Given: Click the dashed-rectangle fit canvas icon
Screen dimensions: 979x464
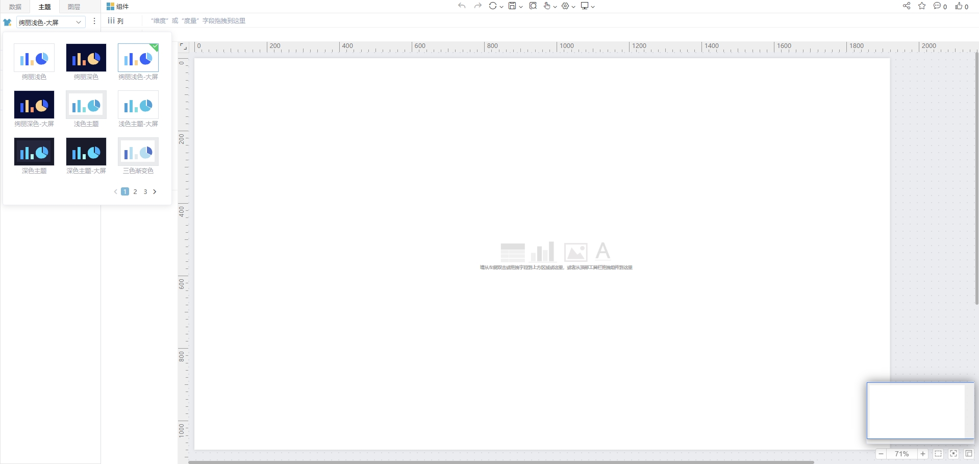Looking at the screenshot, I should tap(938, 454).
